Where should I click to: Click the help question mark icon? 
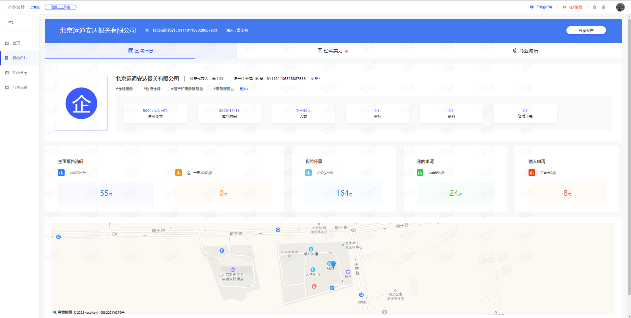pyautogui.click(x=594, y=7)
